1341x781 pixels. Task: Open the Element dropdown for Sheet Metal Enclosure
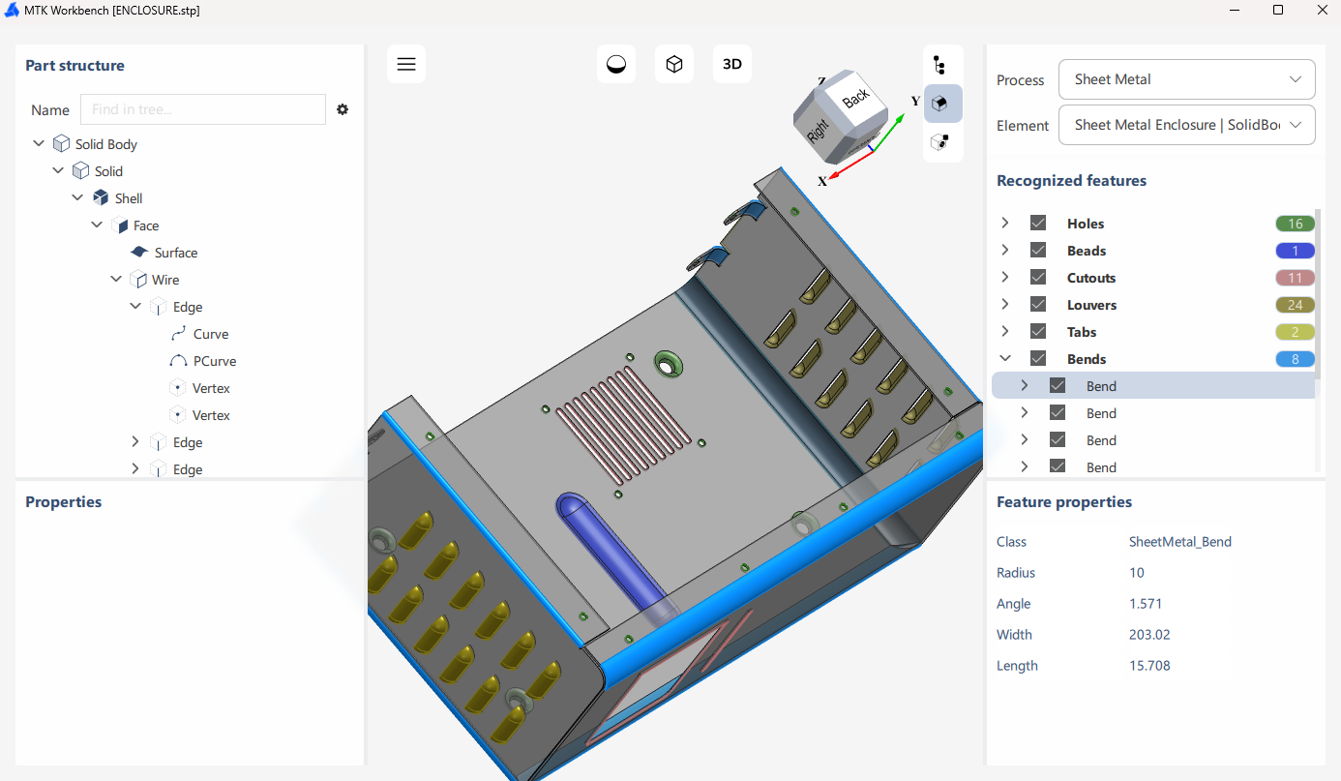click(x=1186, y=125)
